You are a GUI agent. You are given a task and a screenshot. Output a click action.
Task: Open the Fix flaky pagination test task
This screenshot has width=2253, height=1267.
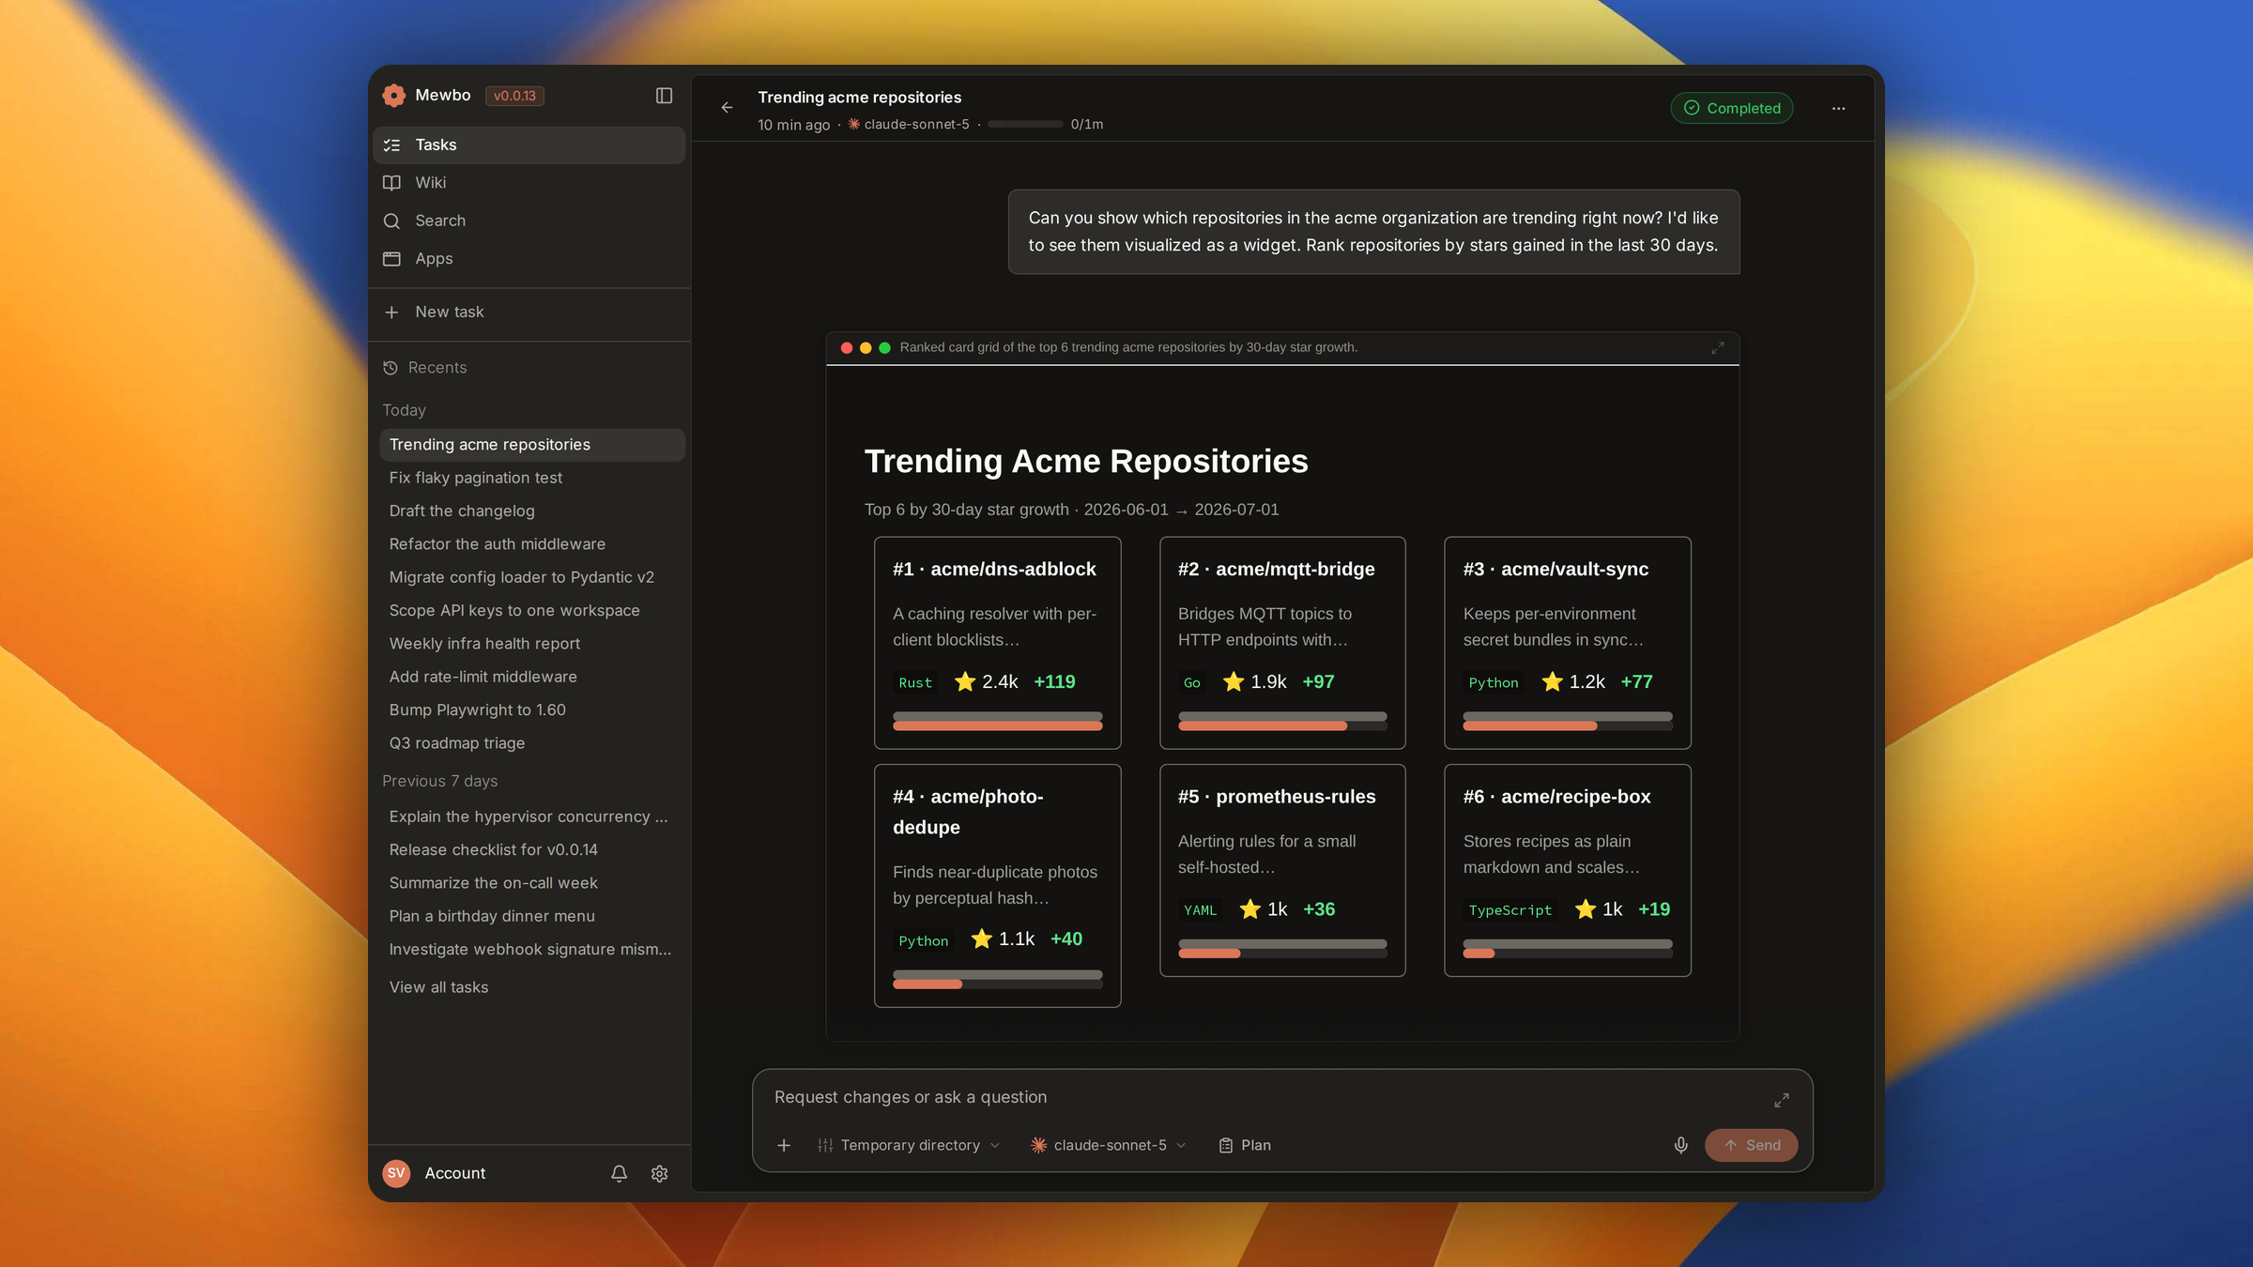pos(532,478)
